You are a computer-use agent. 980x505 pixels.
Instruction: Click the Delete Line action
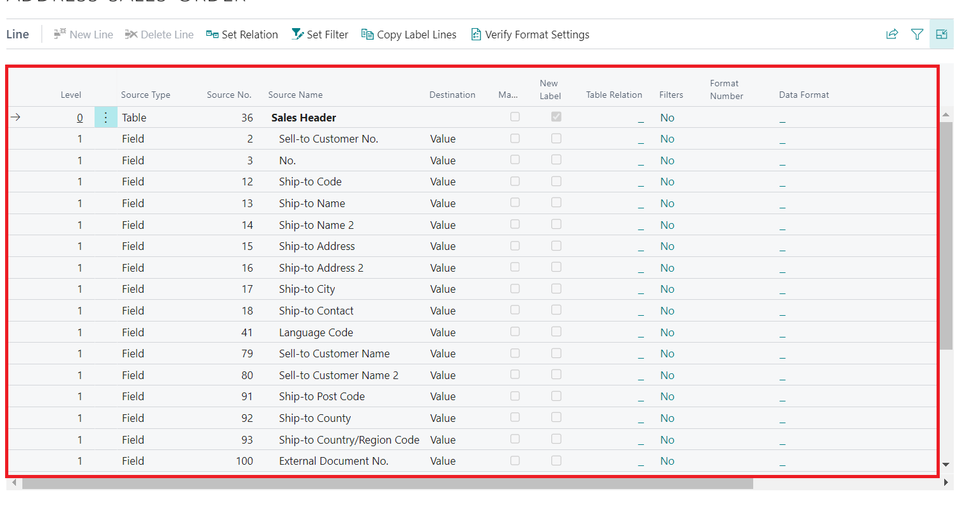pos(159,35)
